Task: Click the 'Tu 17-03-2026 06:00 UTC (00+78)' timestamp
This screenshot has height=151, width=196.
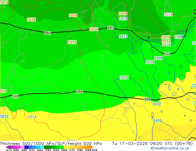Action: click(152, 143)
